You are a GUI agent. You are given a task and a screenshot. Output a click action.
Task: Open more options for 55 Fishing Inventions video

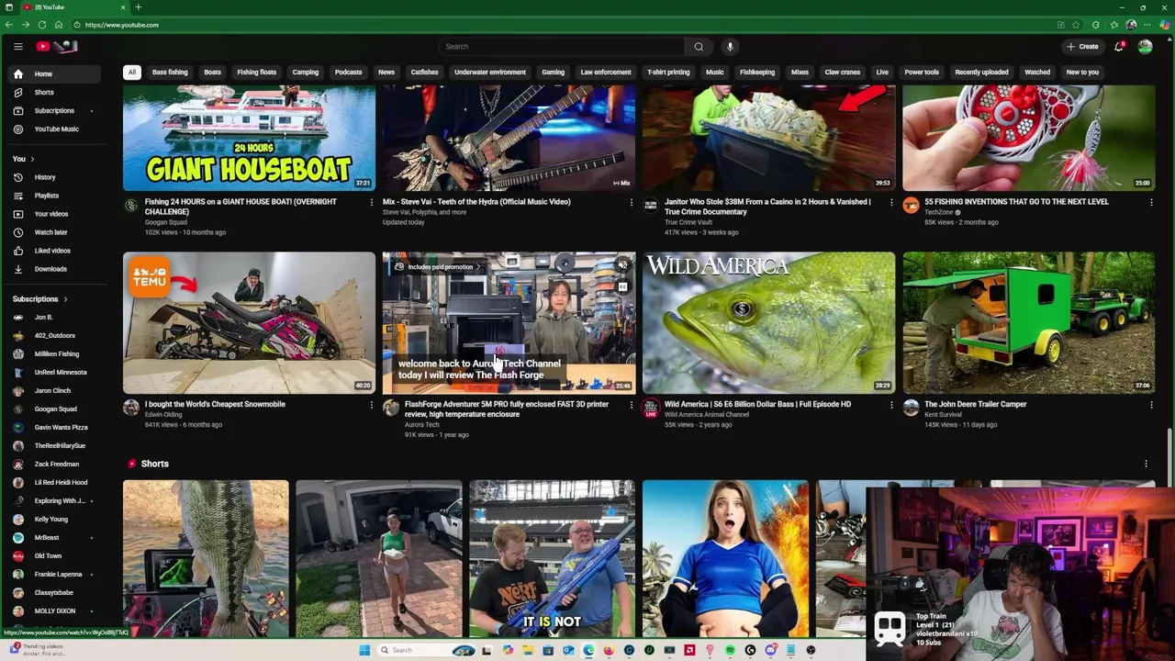tap(1151, 202)
